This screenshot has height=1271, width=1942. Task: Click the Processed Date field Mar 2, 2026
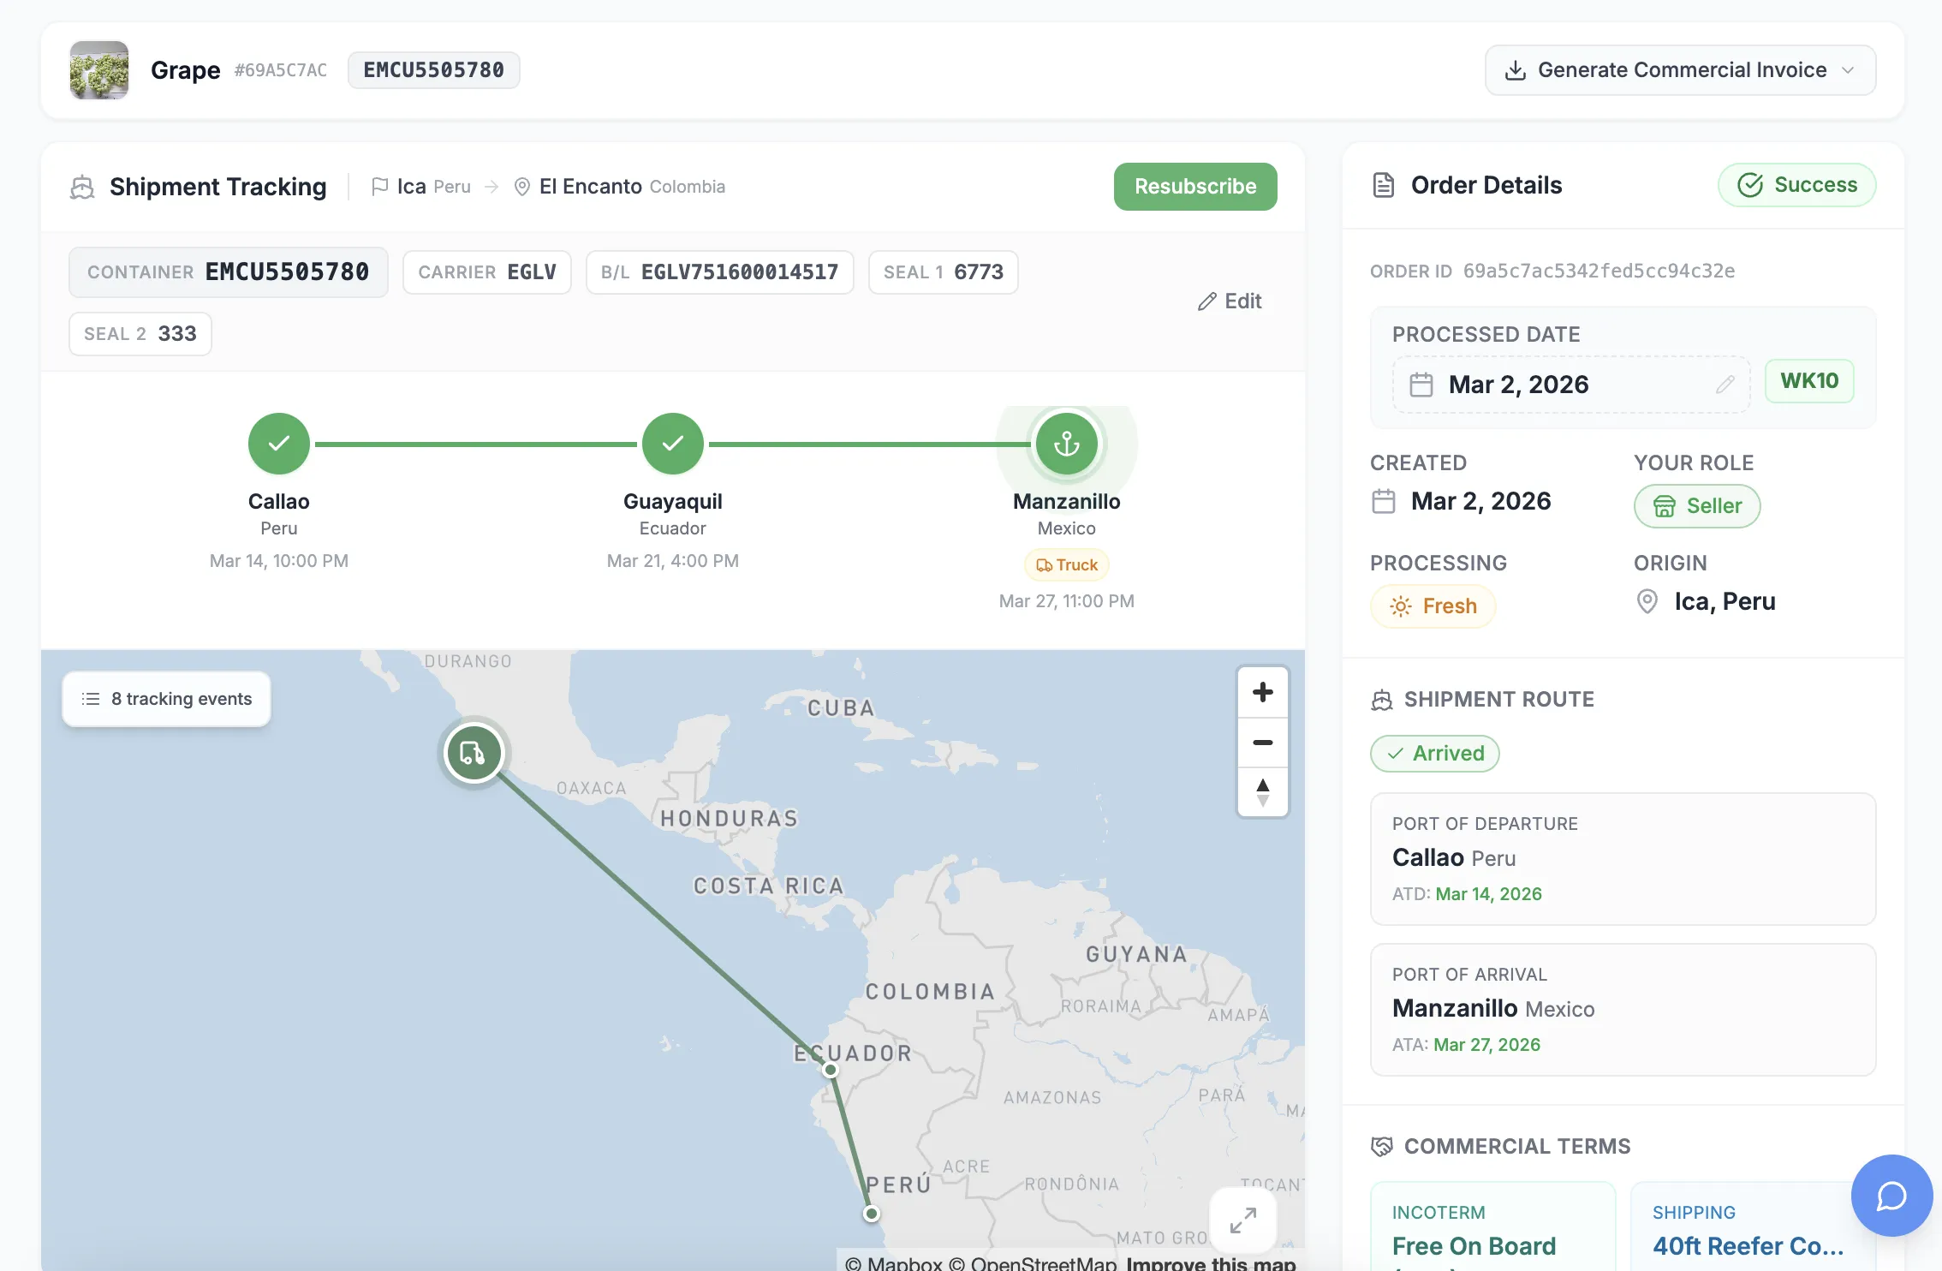1571,385
